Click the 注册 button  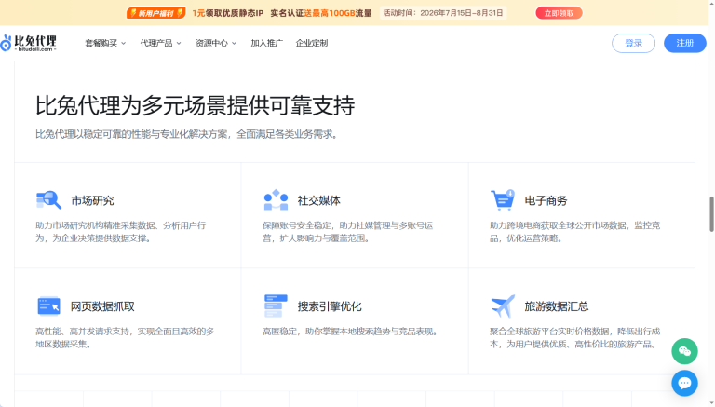[685, 43]
